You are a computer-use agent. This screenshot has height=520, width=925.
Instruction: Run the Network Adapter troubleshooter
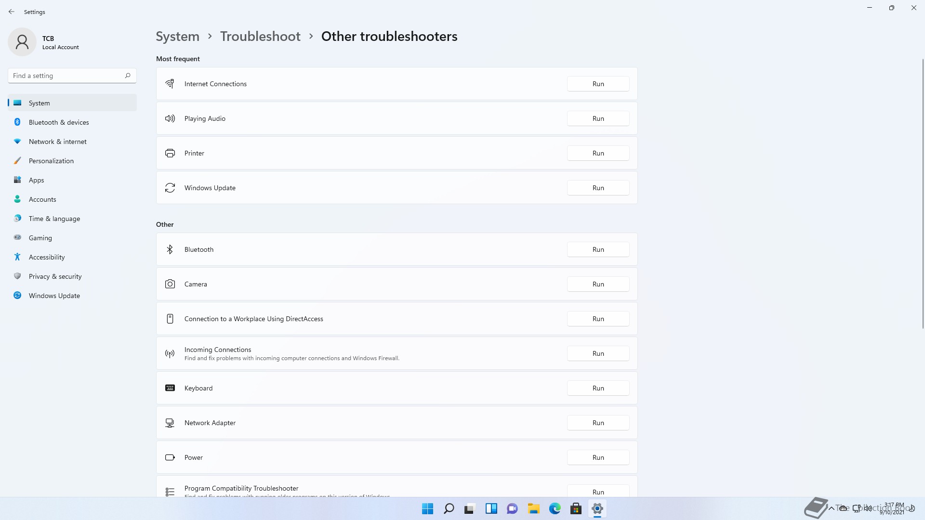click(598, 423)
